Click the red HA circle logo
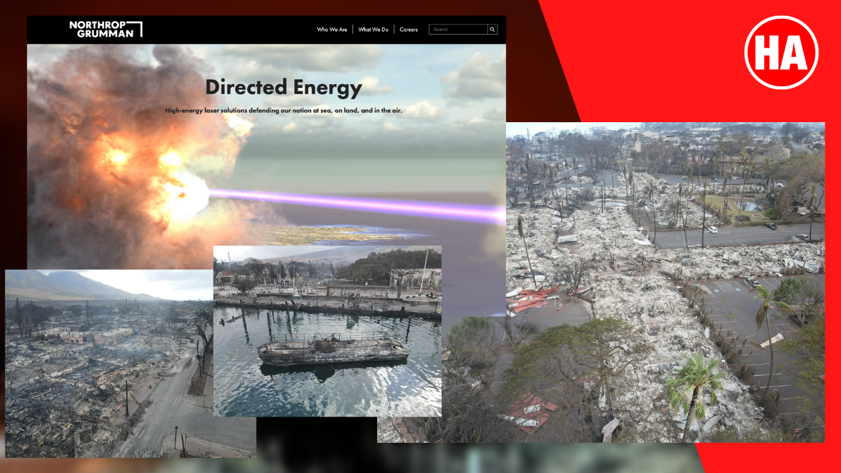841x473 pixels. tap(781, 53)
